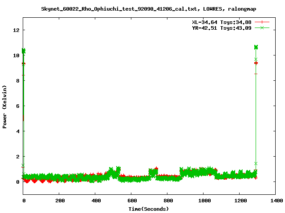Click the y-axis tick label 8

pos(18,81)
